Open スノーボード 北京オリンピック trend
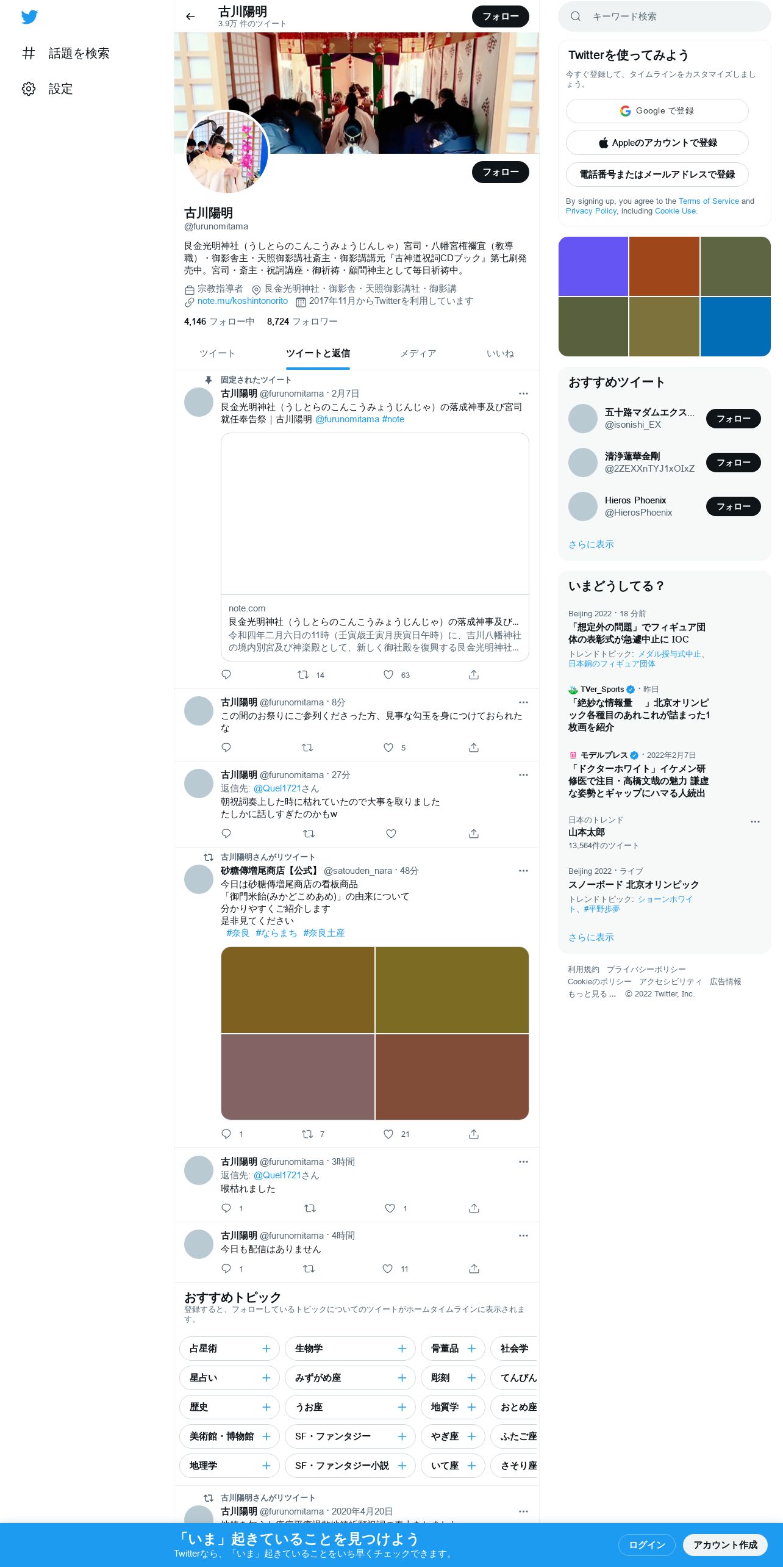The image size is (783, 1567). tap(634, 885)
